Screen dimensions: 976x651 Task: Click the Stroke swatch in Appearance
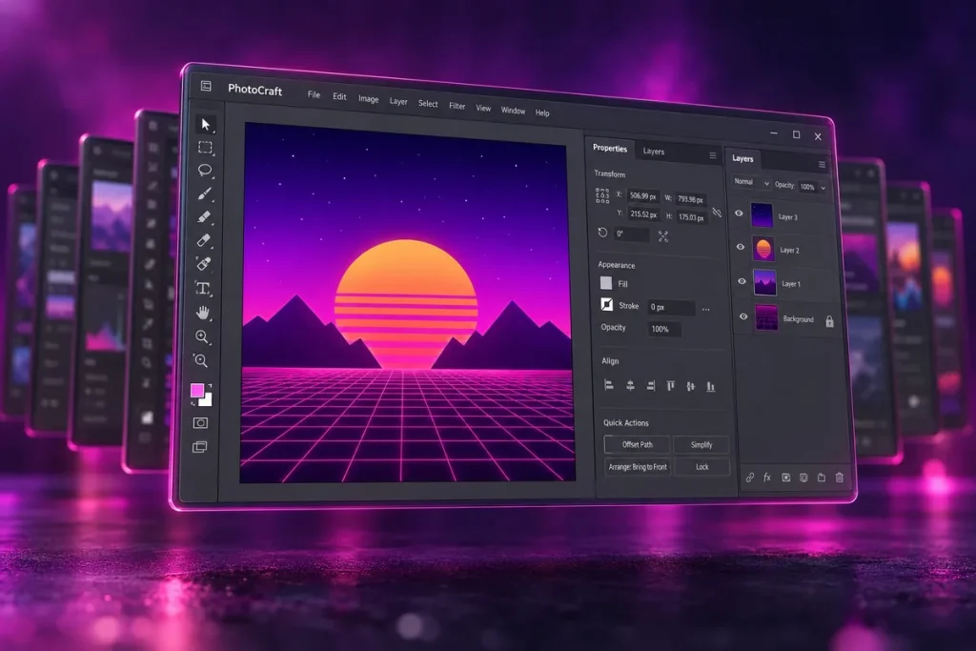tap(607, 304)
